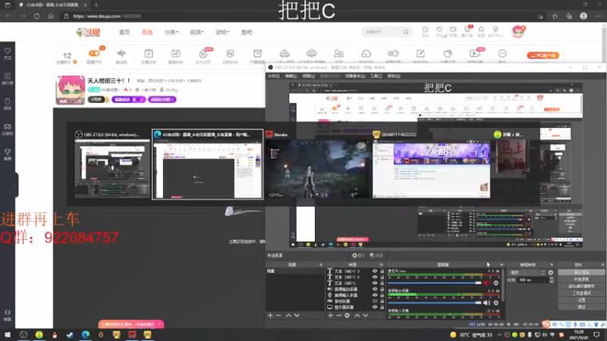Toggle visibility of 文本 (GDI+) 3 source
The width and height of the screenshot is (607, 341).
[x=375, y=271]
